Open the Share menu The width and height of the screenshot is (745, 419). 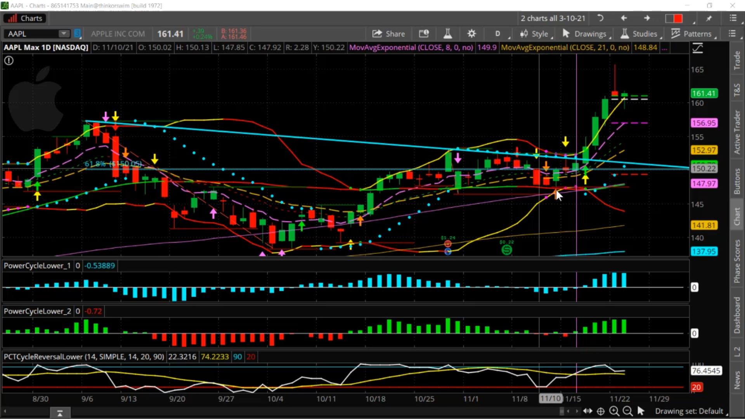(x=388, y=34)
